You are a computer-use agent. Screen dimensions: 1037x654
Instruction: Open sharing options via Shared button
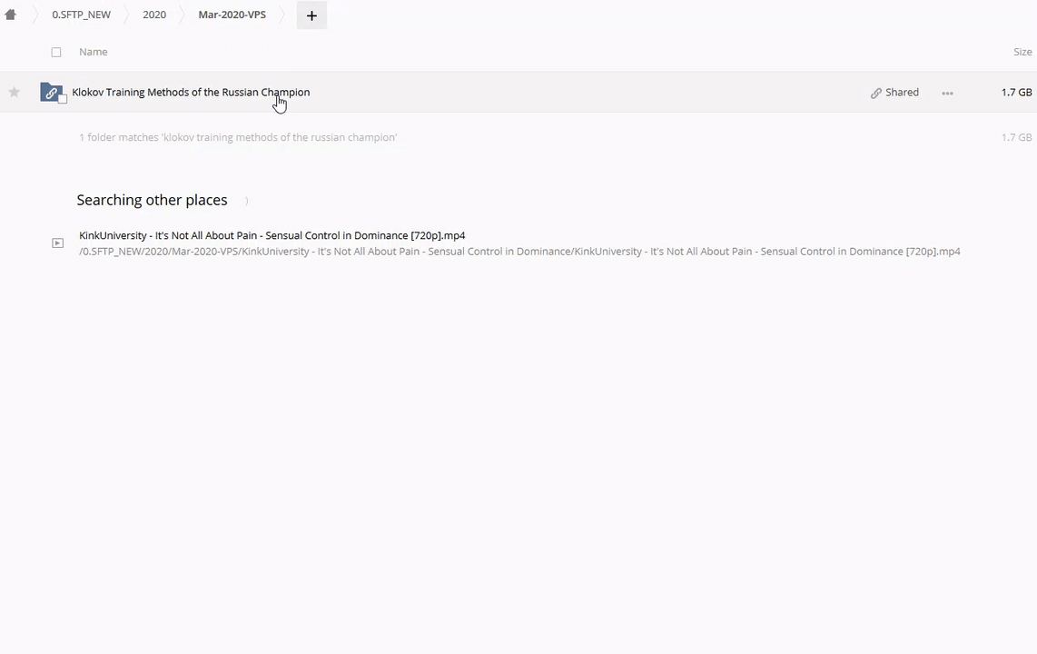[x=894, y=92]
